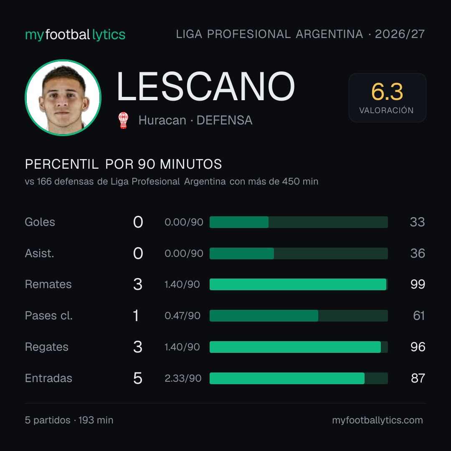The image size is (451, 451).
Task: Select the Goles stat label
Action: coord(40,222)
